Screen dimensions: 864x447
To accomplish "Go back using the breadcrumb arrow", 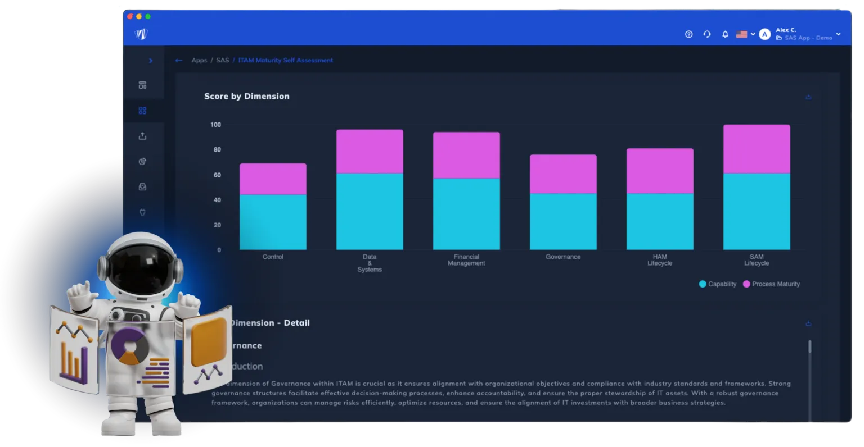I will (179, 60).
